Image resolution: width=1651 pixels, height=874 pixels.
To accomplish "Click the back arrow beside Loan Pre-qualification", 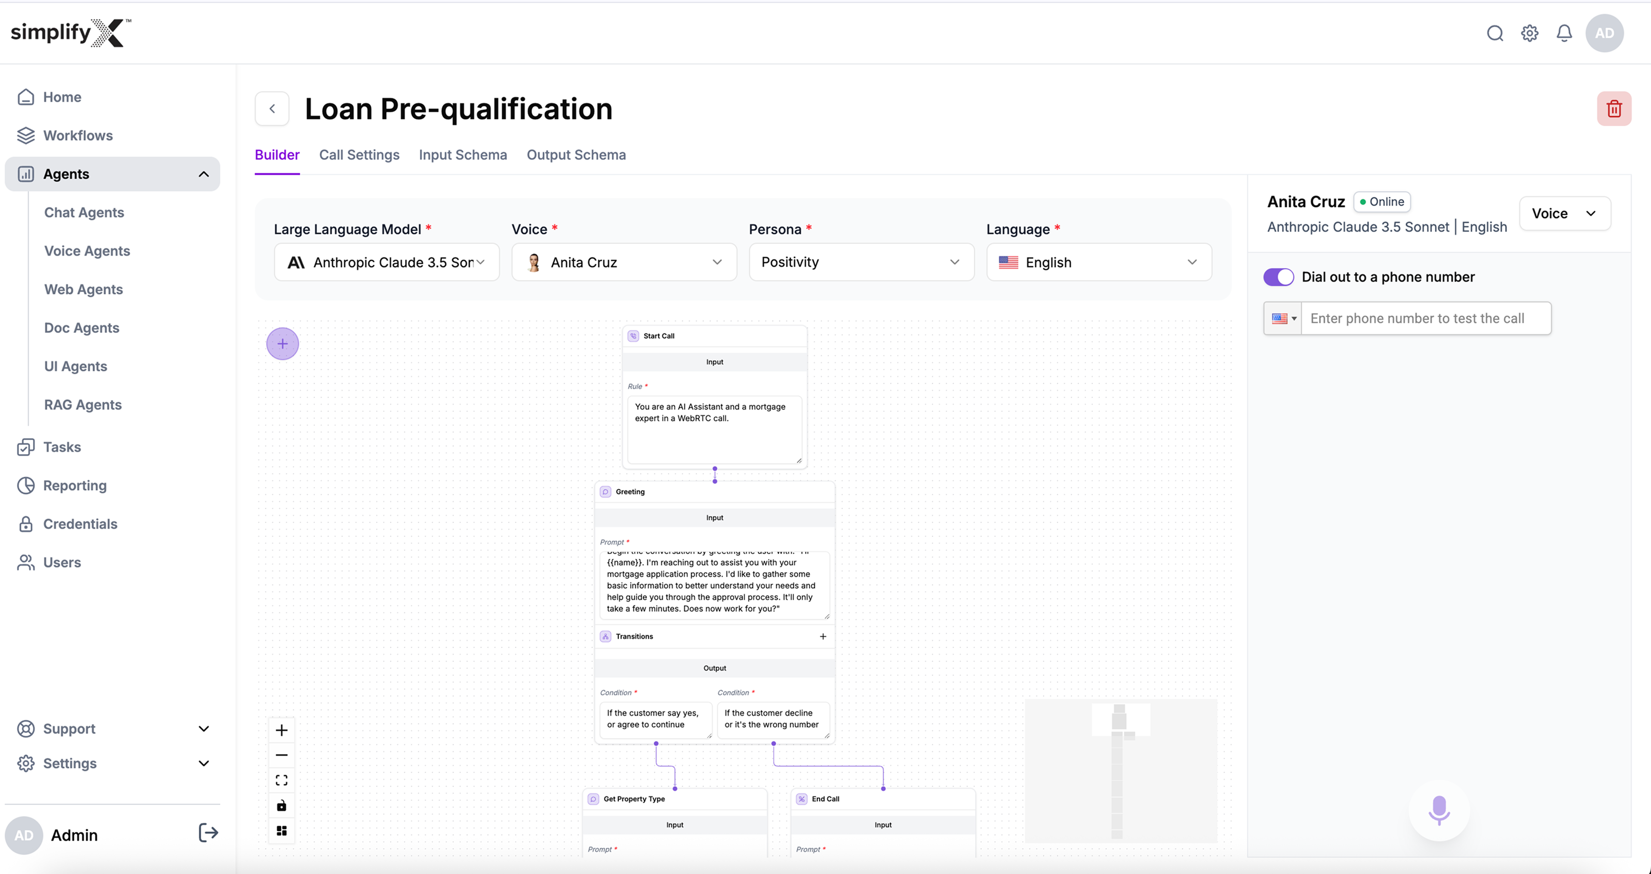I will coord(273,109).
